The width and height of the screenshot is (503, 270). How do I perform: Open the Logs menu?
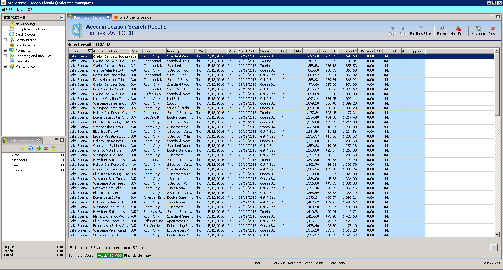coord(20,9)
